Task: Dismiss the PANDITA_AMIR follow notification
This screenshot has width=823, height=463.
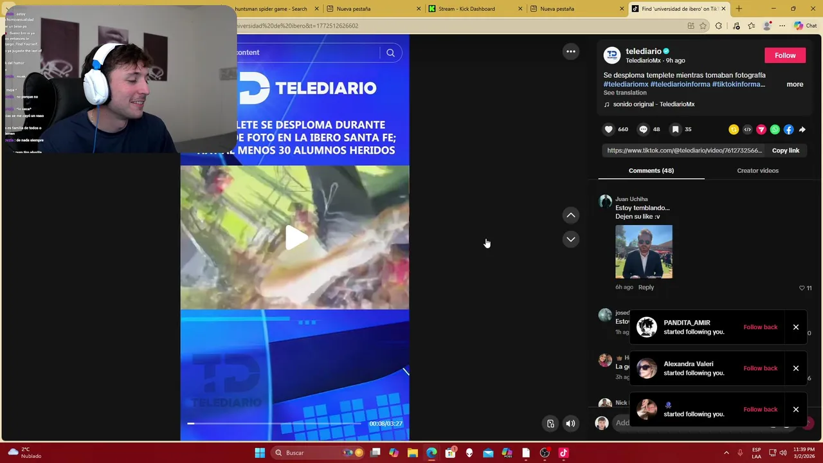Action: pos(795,327)
